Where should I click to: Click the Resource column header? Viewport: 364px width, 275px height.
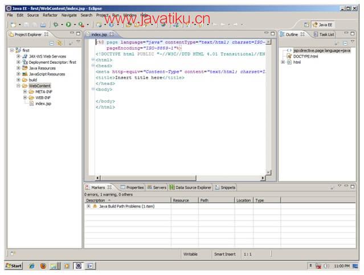[185, 200]
